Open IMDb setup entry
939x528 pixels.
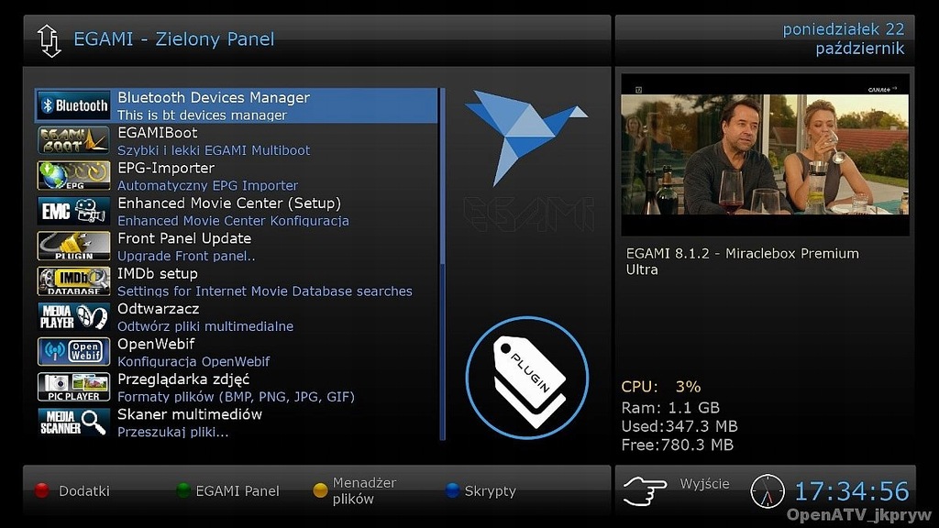pos(237,282)
